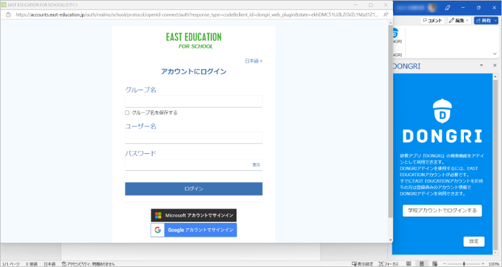Screen dimensions: 502x267
Task: Click 学校アカウントでログインする button
Action: coord(442,210)
